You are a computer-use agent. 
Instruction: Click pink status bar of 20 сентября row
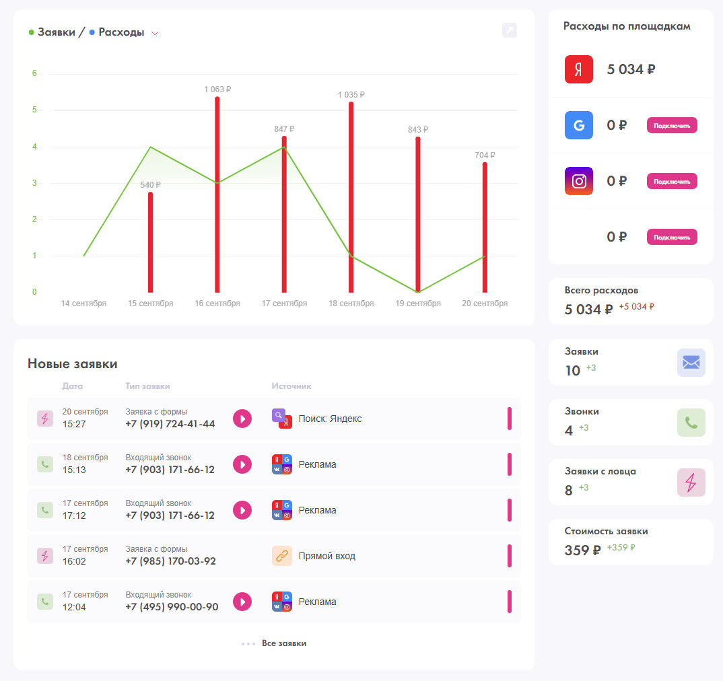510,419
